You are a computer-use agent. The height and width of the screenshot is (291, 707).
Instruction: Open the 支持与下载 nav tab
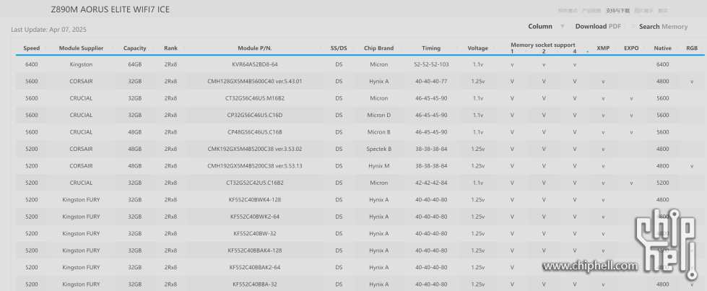[617, 11]
